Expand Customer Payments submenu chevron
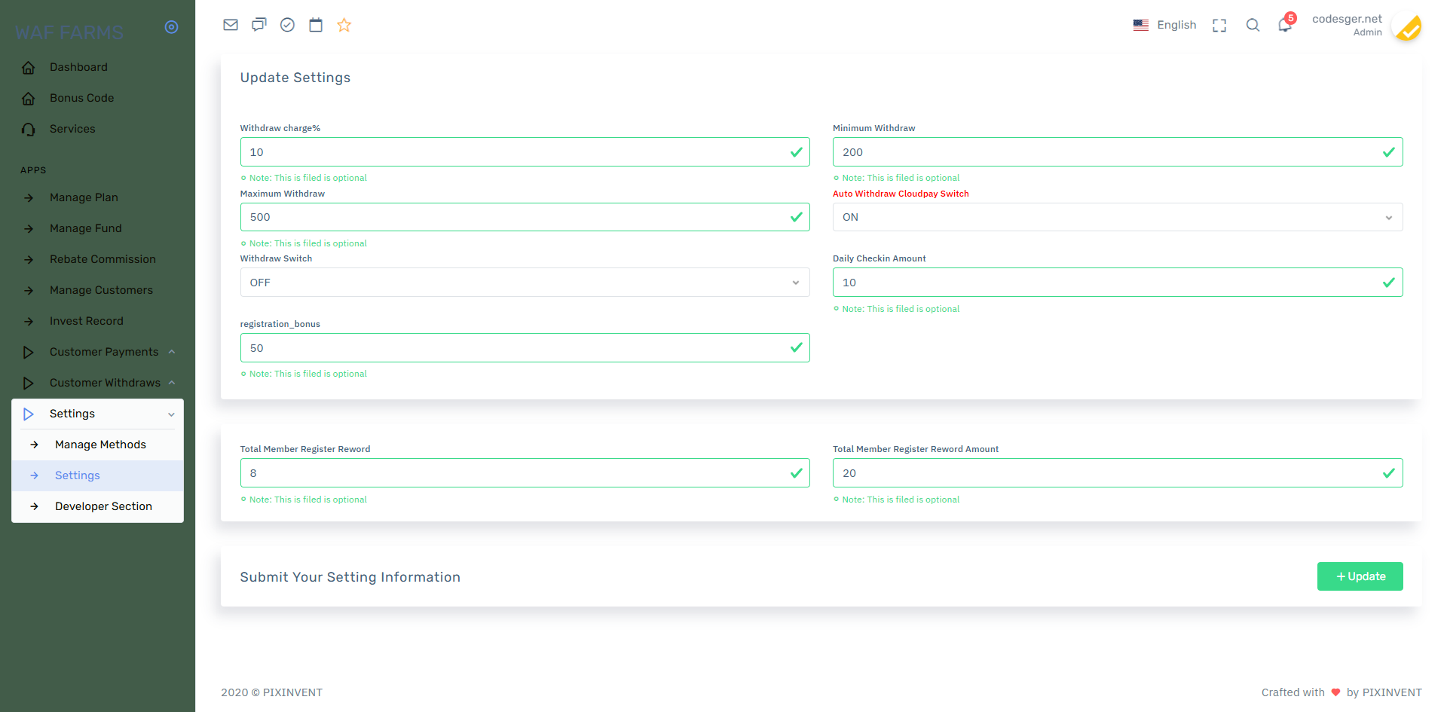Viewport: 1447px width, 712px height. tap(172, 352)
